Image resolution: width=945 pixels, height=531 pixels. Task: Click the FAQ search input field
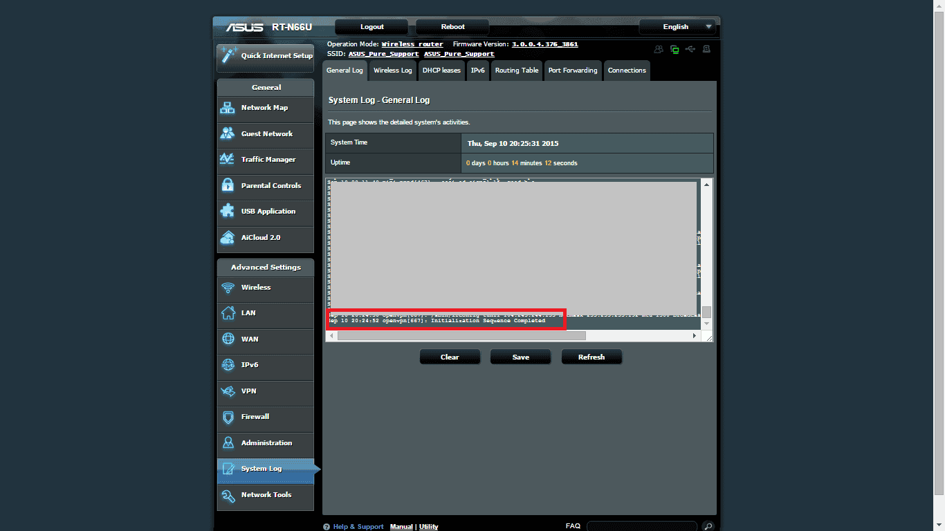pyautogui.click(x=643, y=527)
